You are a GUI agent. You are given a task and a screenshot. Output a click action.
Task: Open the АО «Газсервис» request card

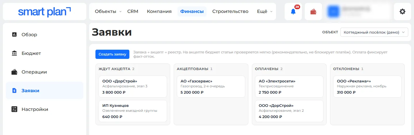[211, 87]
